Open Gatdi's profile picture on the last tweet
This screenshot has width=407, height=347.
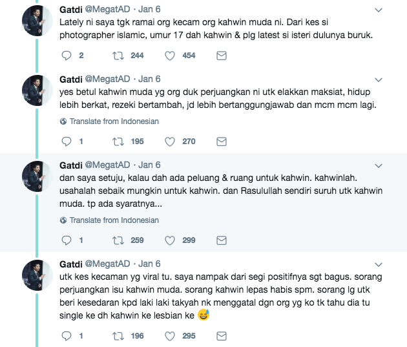37,275
